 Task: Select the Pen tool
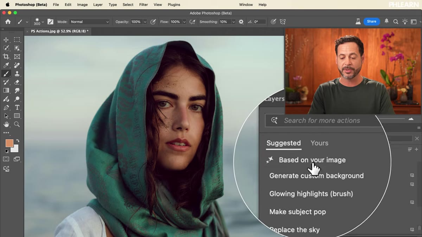(x=6, y=108)
